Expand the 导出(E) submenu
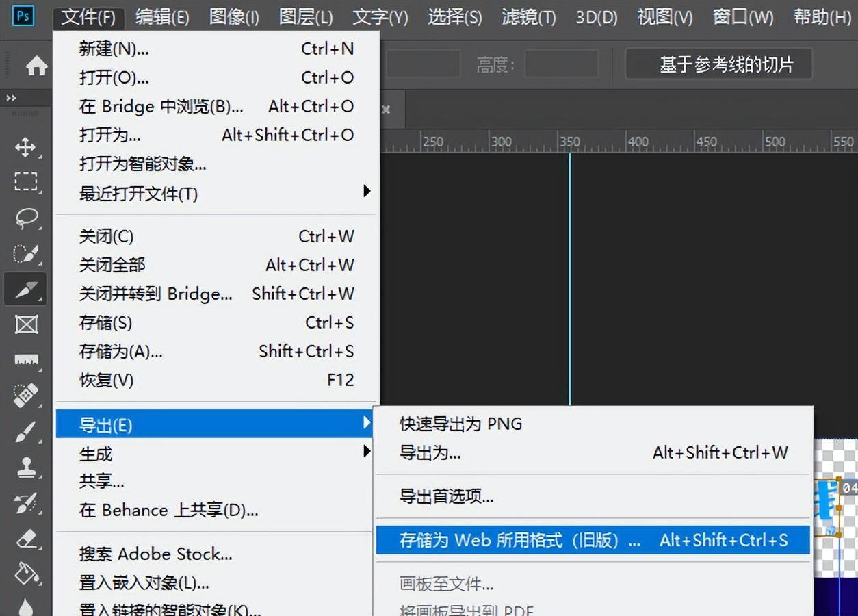The image size is (858, 616). pyautogui.click(x=214, y=424)
